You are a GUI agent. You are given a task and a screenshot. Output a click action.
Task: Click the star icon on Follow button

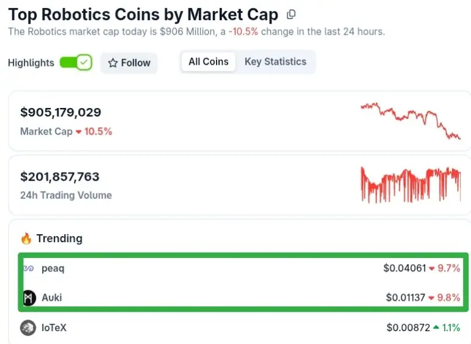pyautogui.click(x=113, y=63)
